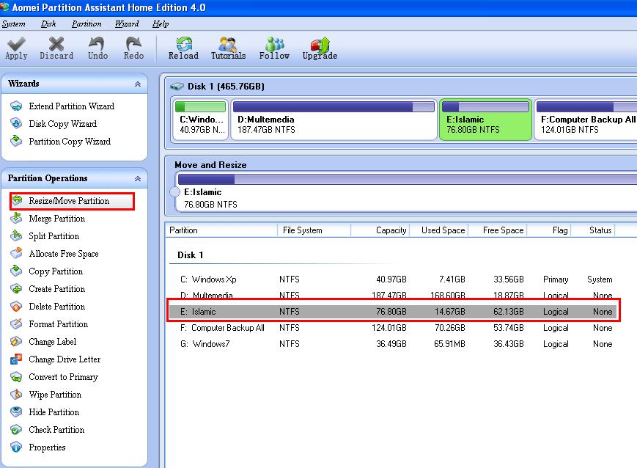Choose Merge Partition operation

pyautogui.click(x=57, y=219)
